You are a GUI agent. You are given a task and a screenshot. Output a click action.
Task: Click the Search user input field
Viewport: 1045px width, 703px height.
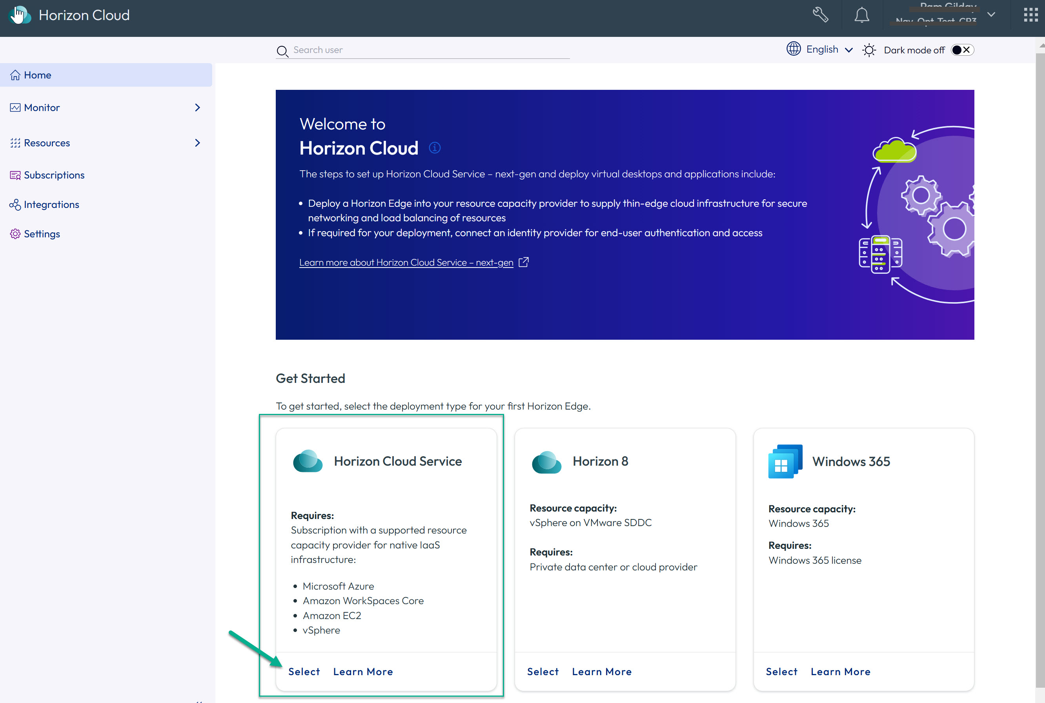423,50
